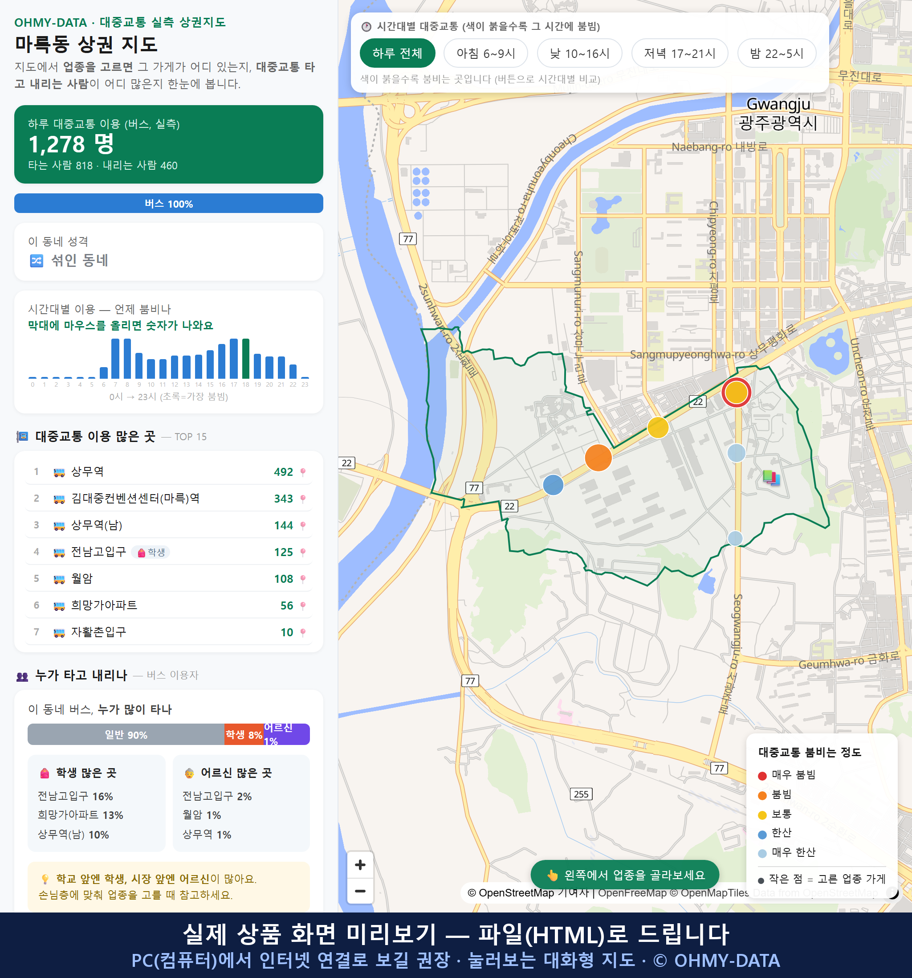The width and height of the screenshot is (912, 978).
Task: Switch to 아침 6~9시 time filter
Action: [486, 53]
